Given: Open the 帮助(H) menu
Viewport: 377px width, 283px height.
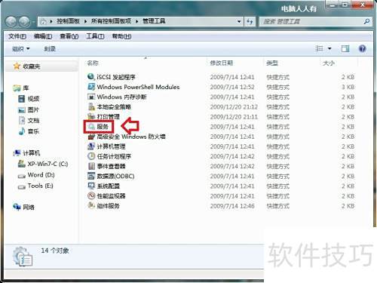Looking at the screenshot, I should 121,36.
